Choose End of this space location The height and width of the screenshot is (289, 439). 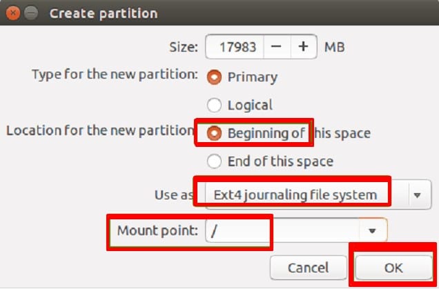(215, 161)
